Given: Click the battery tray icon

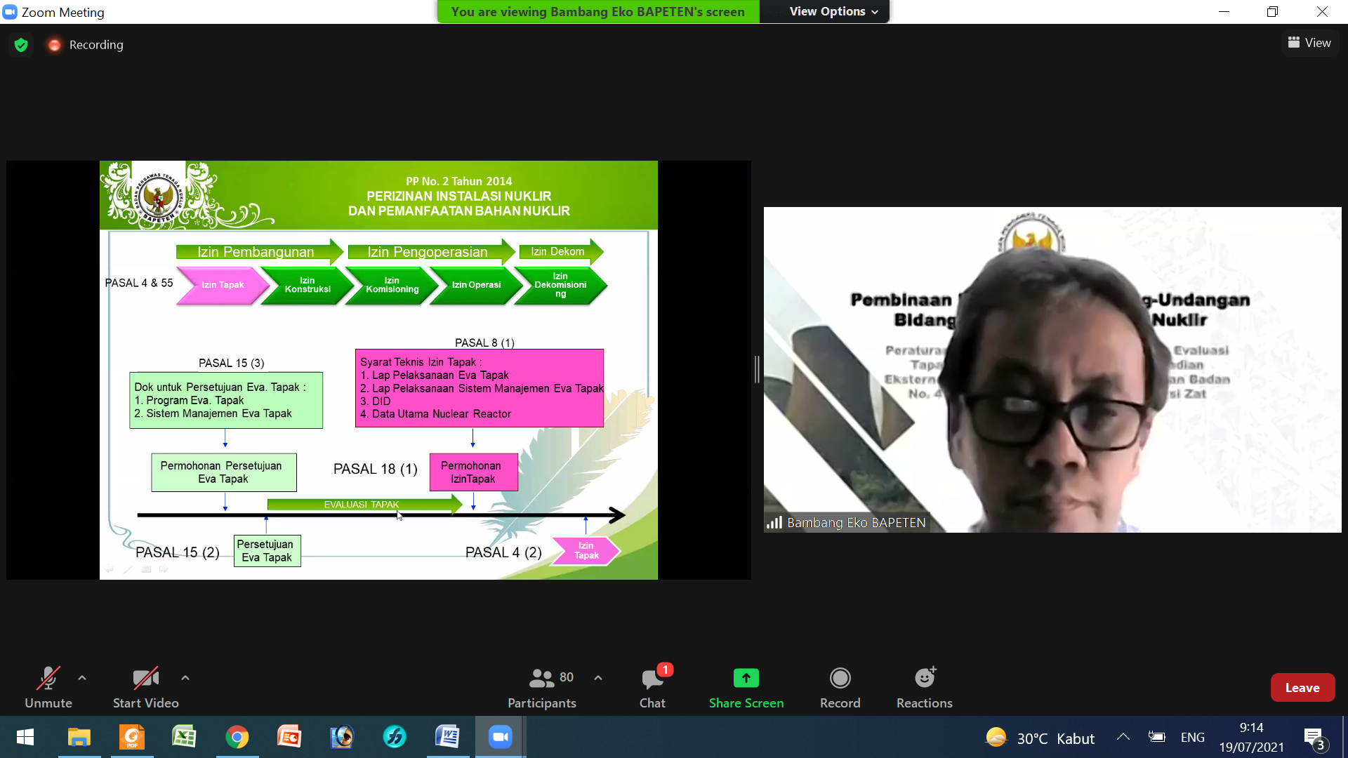Looking at the screenshot, I should click(x=1157, y=737).
